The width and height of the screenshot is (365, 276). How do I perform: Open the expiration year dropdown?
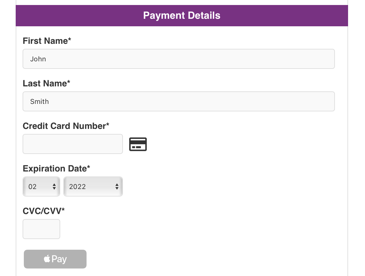coord(93,187)
